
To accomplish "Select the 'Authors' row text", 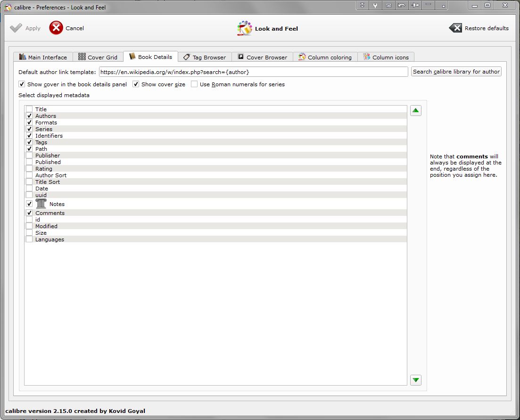I will [46, 115].
